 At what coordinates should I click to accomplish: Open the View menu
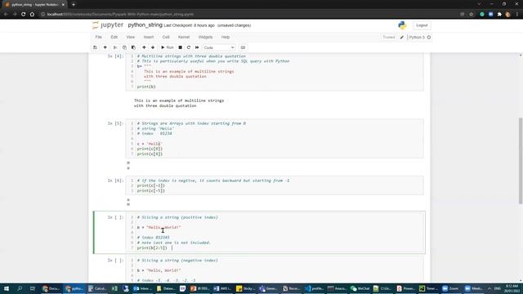(131, 37)
